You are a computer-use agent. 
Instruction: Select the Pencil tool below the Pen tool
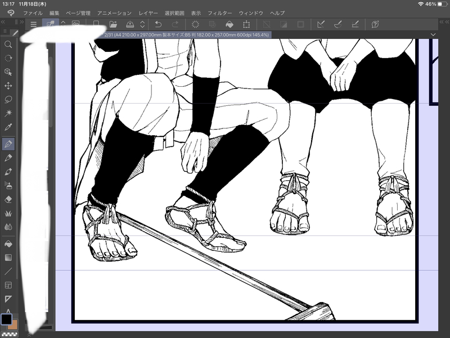[x=8, y=158]
